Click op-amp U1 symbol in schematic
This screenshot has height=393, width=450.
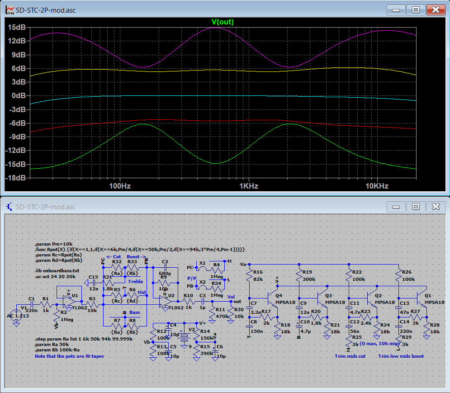point(69,302)
